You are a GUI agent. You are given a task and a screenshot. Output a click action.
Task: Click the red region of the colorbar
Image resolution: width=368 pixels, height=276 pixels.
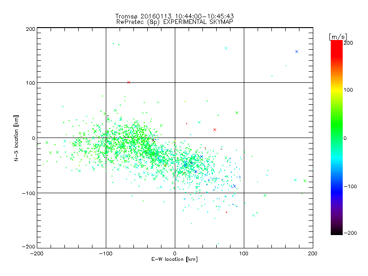337,49
